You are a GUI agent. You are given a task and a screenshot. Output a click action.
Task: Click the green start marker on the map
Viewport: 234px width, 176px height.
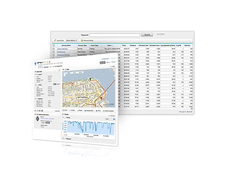pos(90,78)
